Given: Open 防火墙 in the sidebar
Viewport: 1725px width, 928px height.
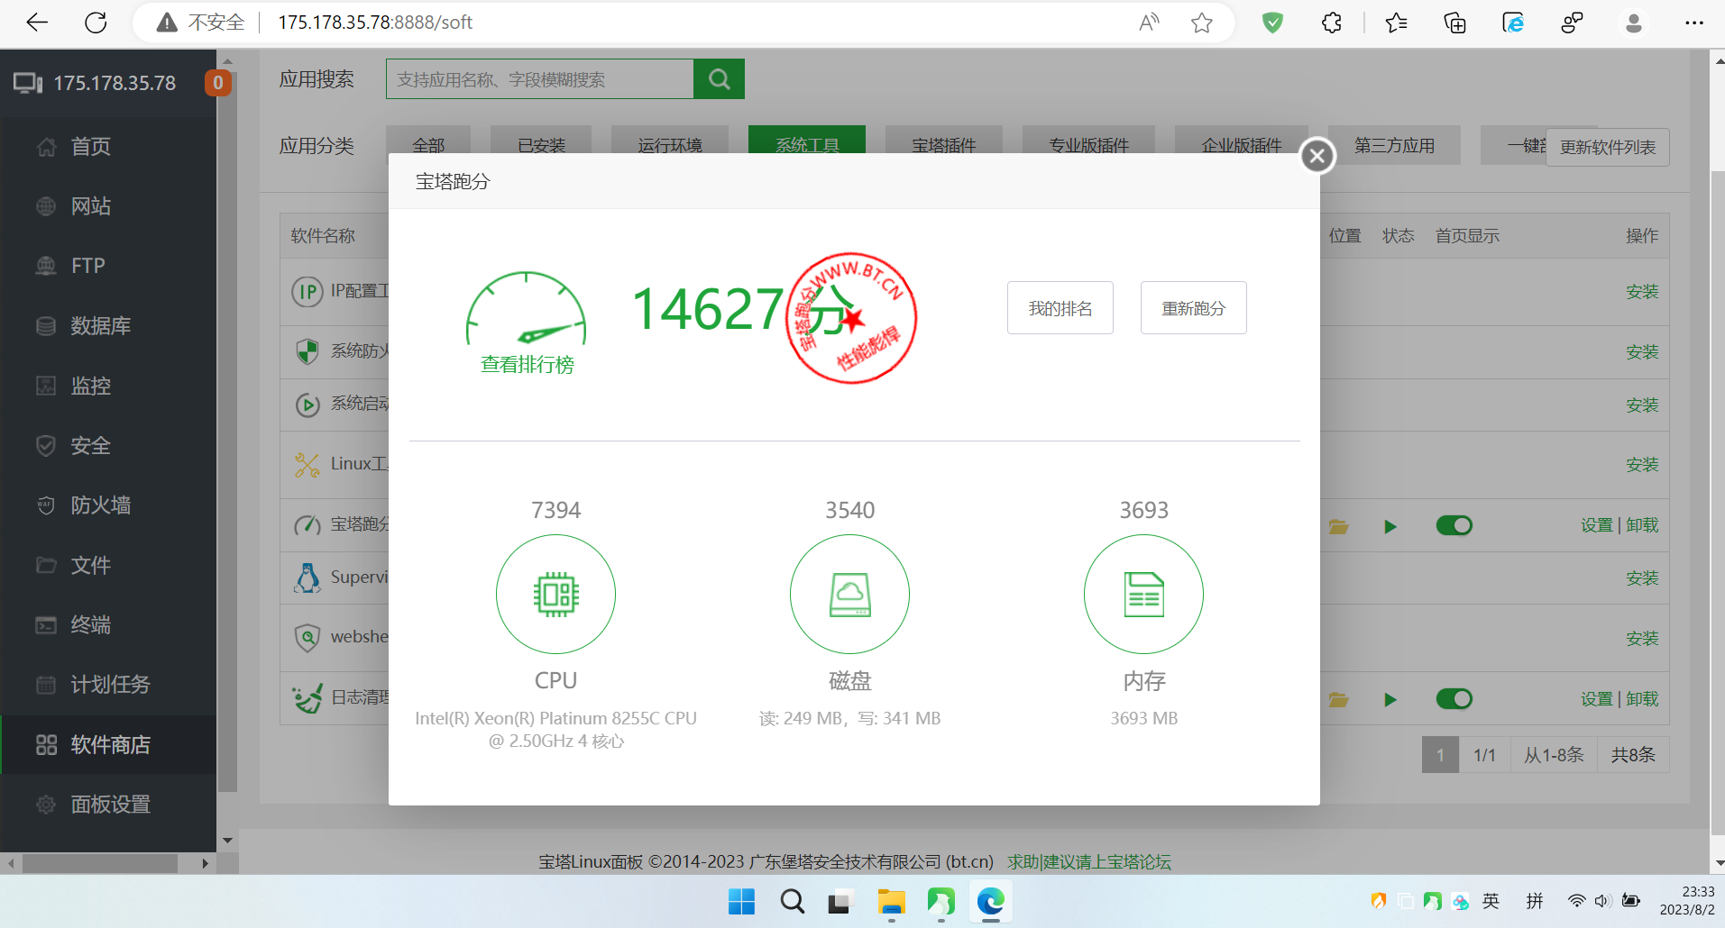Looking at the screenshot, I should (x=100, y=505).
